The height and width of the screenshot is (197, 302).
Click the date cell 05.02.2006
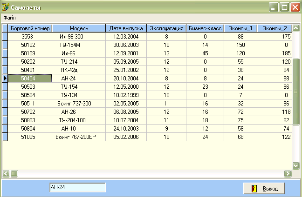(x=126, y=137)
